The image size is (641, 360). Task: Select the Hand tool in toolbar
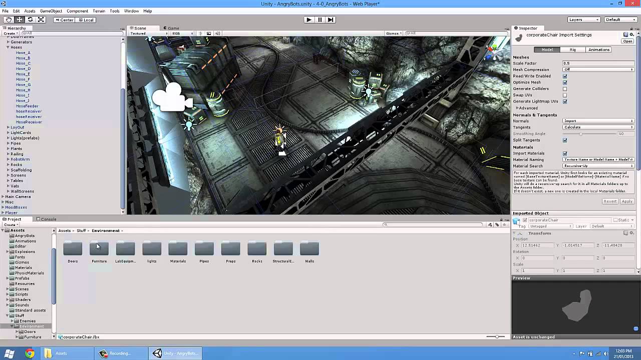[9, 19]
